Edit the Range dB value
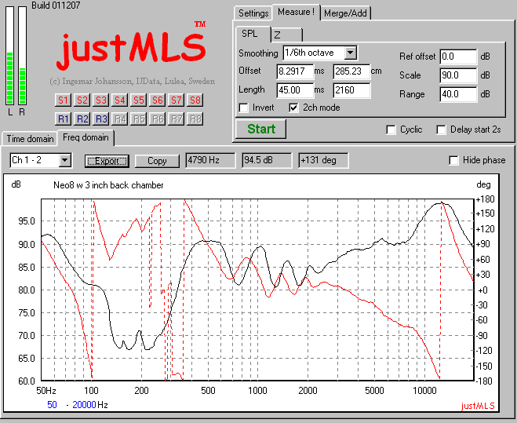The image size is (517, 423). tap(458, 94)
